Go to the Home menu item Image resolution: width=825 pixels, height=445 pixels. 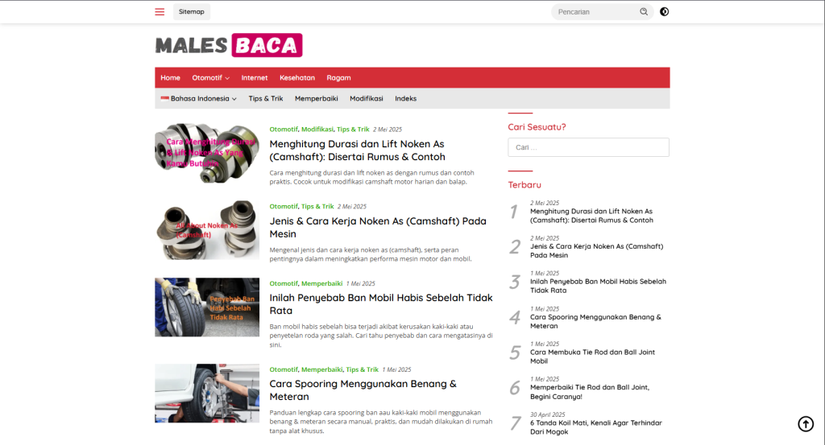click(x=170, y=78)
